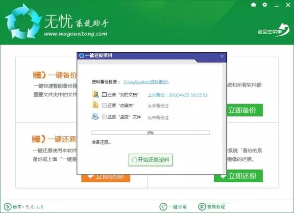Click the dialog's right-side scrollbar
294x213 pixels.
(x=224, y=119)
